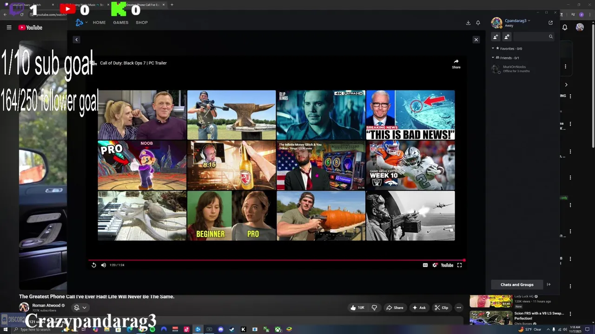
Task: Open the Xbox icon in the taskbar
Action: (x=278, y=329)
